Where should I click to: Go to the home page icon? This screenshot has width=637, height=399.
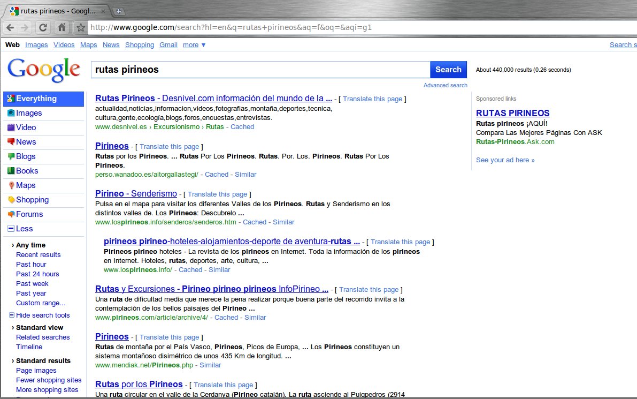coord(62,27)
